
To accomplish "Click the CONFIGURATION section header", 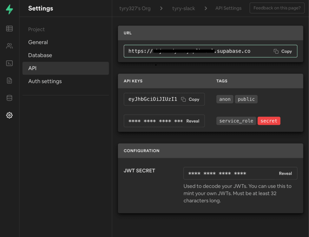I will (142, 151).
